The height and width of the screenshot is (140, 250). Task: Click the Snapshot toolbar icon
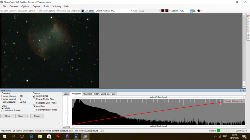click(x=73, y=11)
